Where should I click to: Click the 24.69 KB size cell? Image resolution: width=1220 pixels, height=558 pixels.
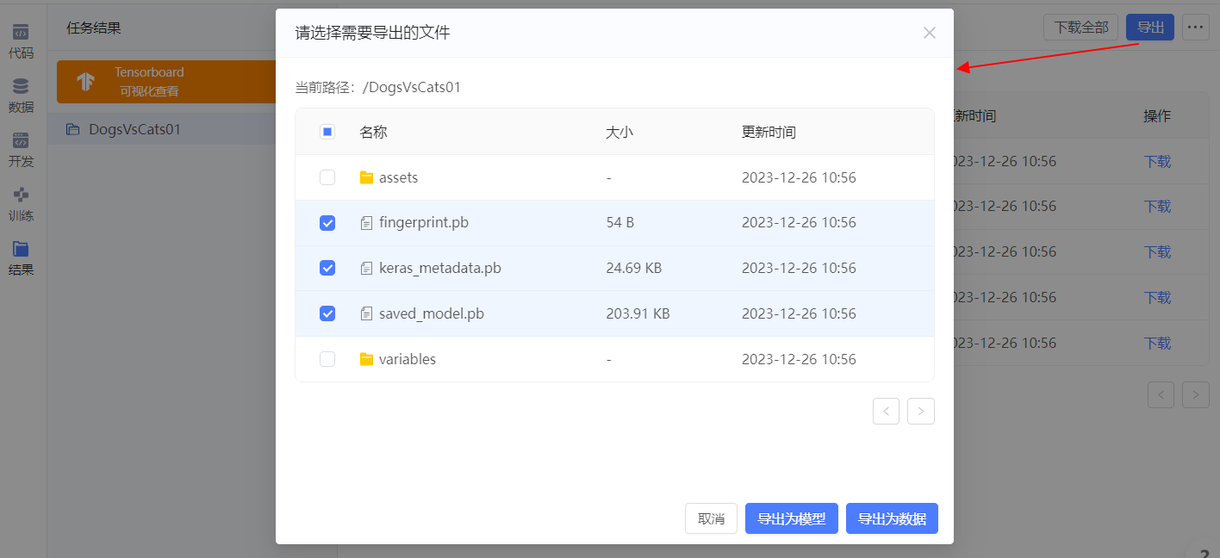click(x=633, y=269)
